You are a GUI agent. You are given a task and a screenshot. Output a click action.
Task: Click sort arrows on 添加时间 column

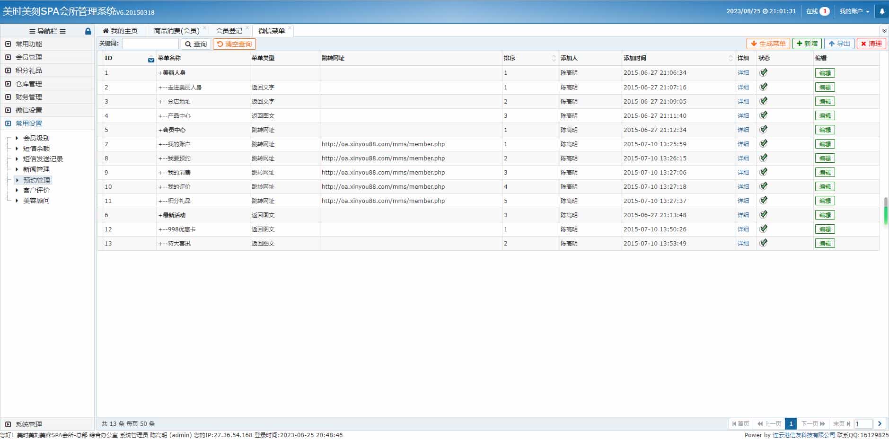click(x=731, y=58)
